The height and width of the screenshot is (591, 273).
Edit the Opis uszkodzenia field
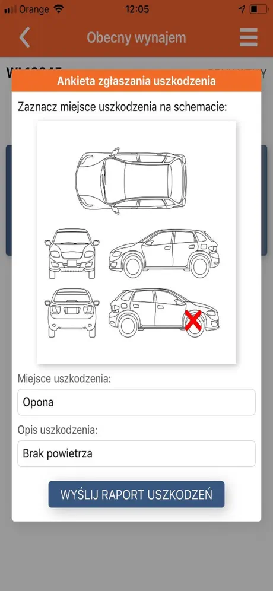[x=136, y=453]
